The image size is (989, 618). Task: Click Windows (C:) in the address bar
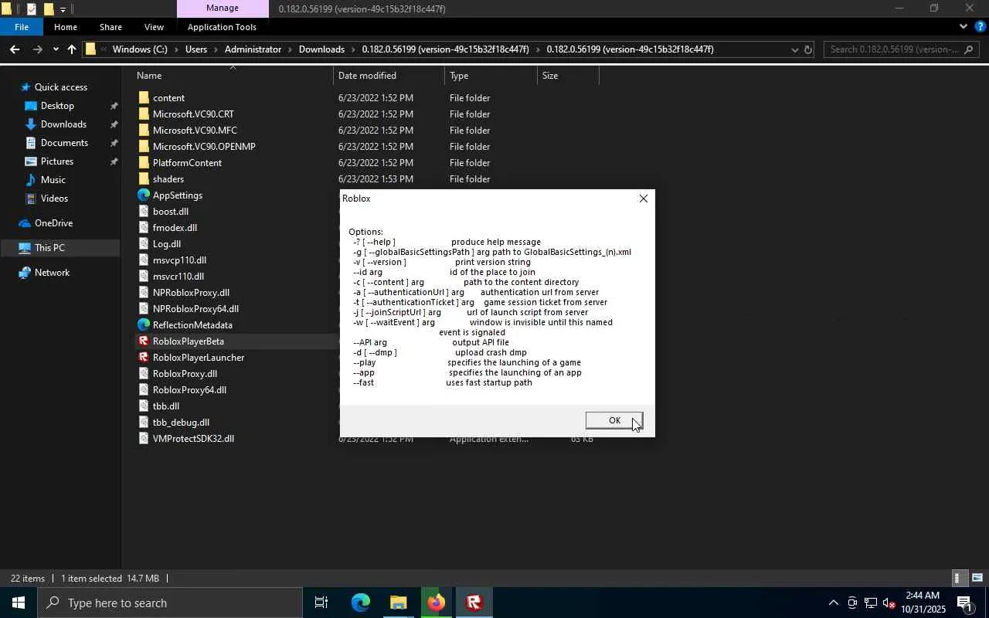point(140,49)
